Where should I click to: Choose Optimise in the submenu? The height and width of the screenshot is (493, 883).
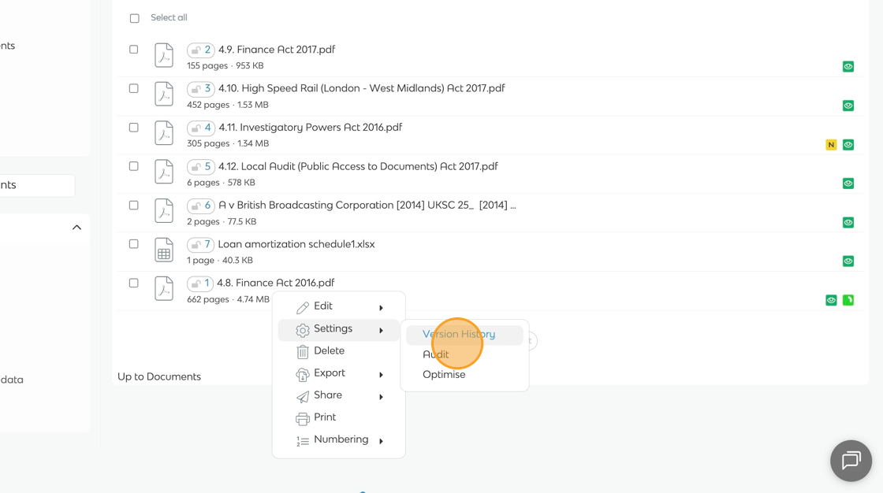point(444,375)
